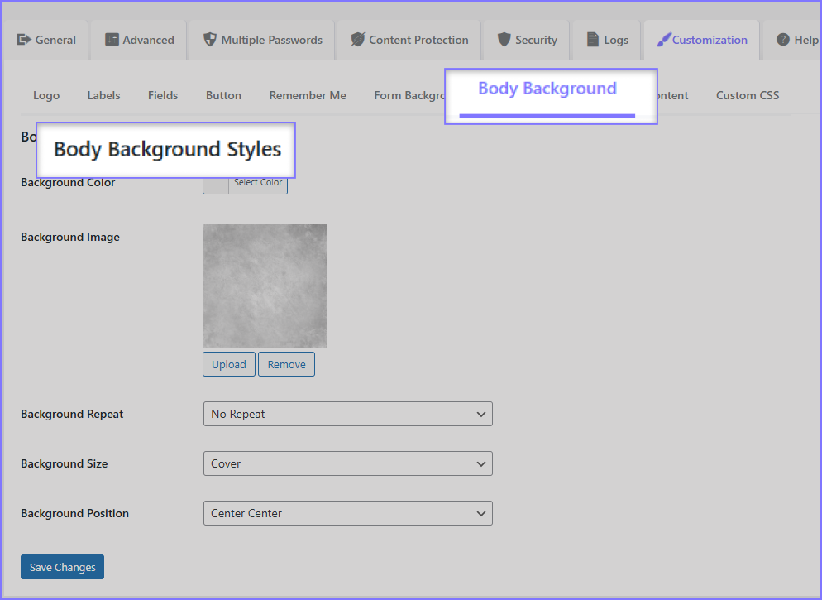822x600 pixels.
Task: Click the Security shield icon
Action: click(504, 40)
